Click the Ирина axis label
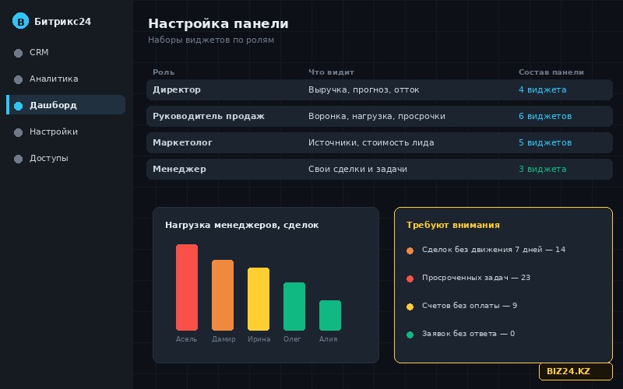623x389 pixels. (x=259, y=339)
